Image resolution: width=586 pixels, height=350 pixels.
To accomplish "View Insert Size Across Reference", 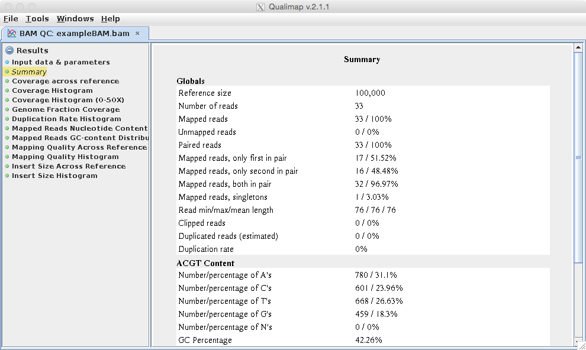I will point(69,166).
